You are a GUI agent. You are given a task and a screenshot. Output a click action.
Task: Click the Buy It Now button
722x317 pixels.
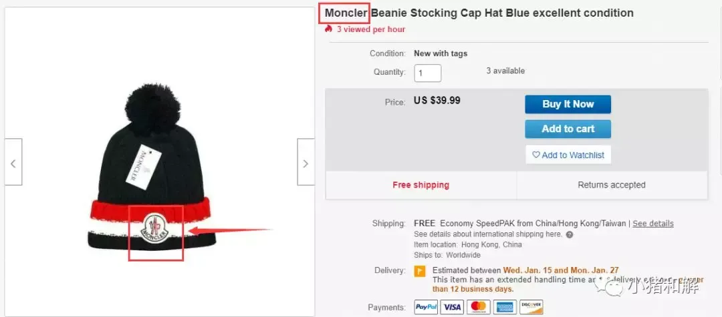point(568,104)
